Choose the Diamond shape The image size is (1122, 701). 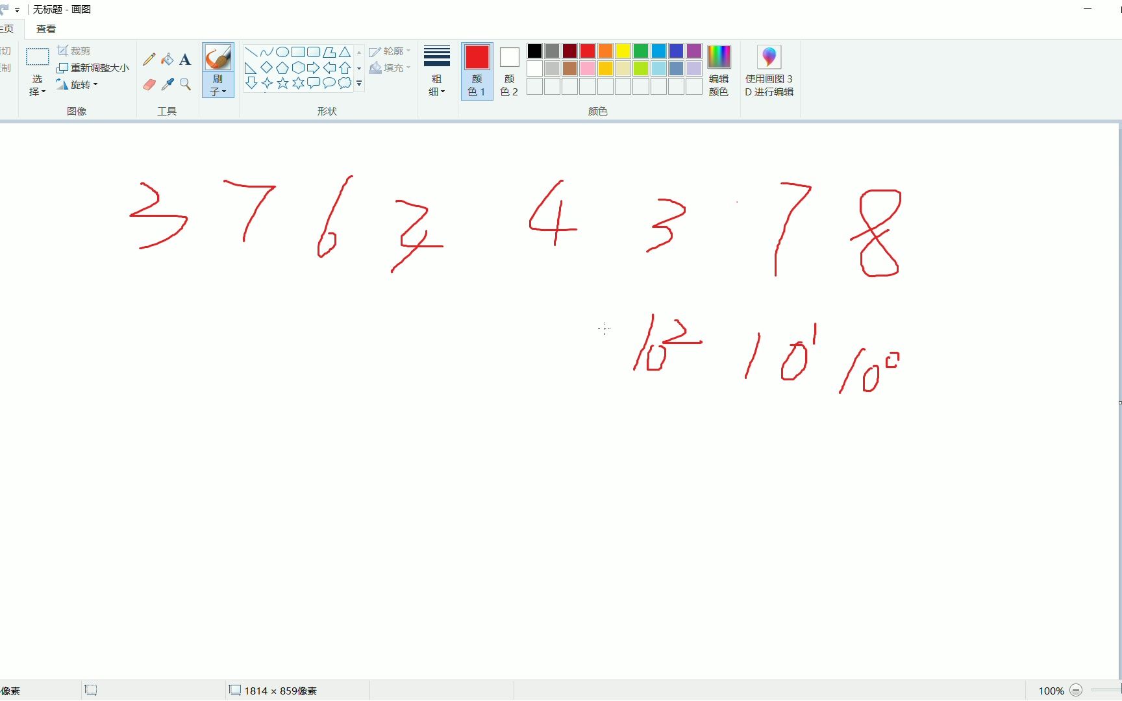click(267, 68)
